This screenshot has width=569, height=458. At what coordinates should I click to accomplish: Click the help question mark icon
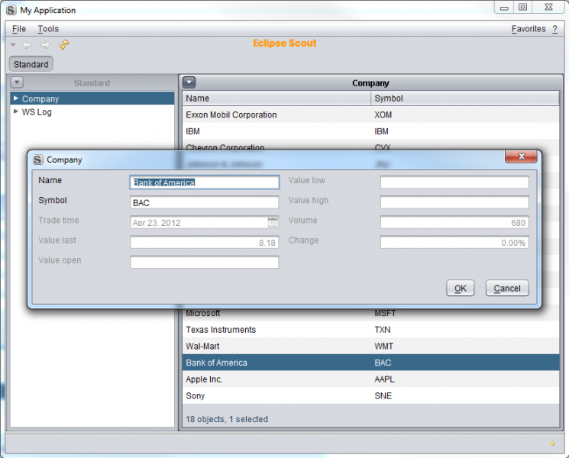coord(554,29)
